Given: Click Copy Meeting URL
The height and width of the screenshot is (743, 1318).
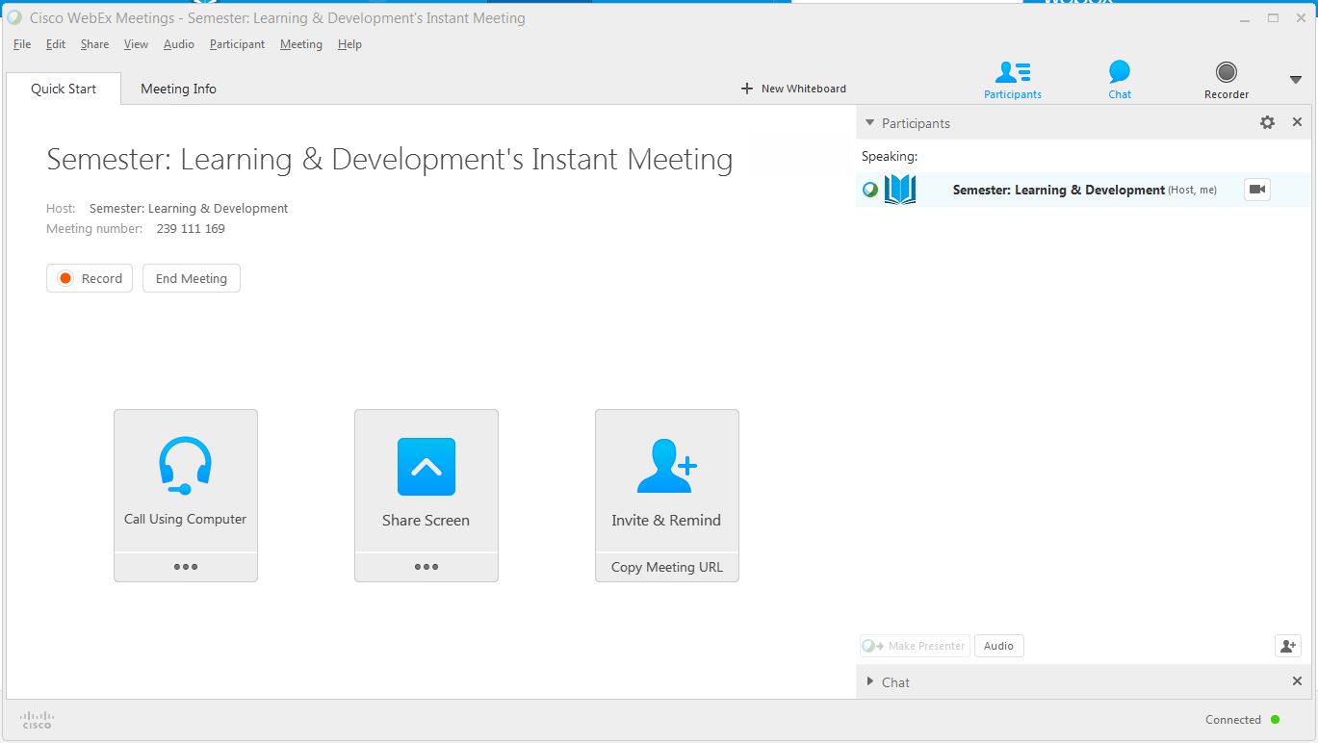Looking at the screenshot, I should coord(666,567).
